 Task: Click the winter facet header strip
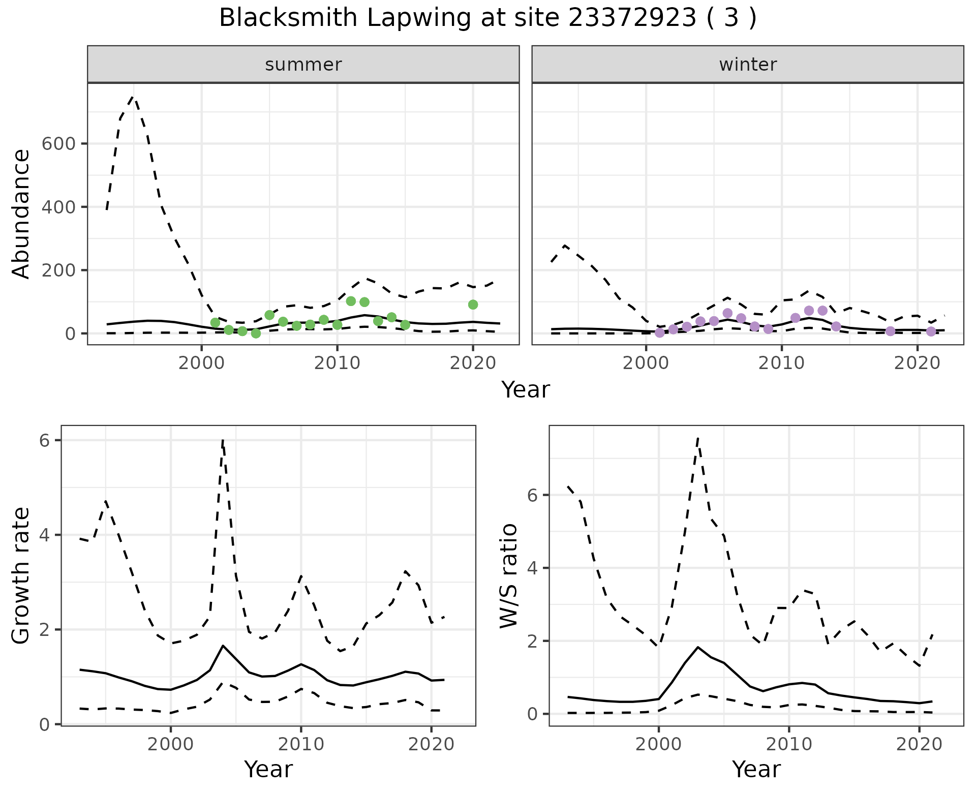pos(747,65)
